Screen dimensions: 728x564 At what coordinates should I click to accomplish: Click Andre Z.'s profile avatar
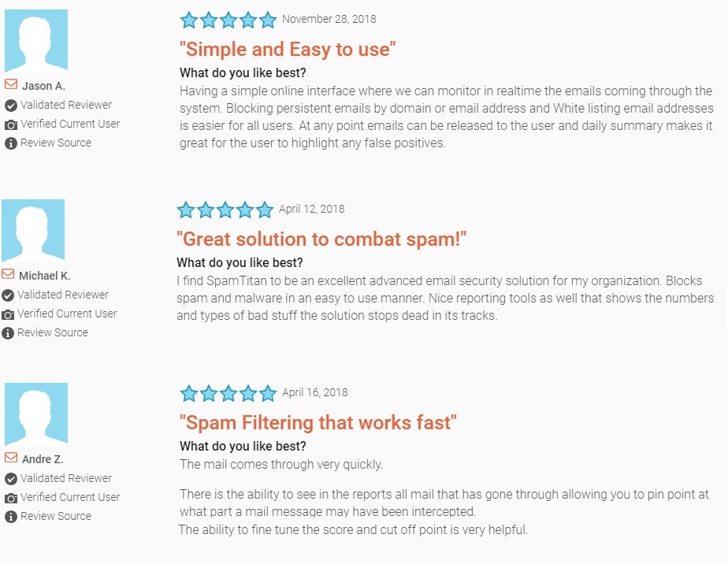click(x=35, y=414)
